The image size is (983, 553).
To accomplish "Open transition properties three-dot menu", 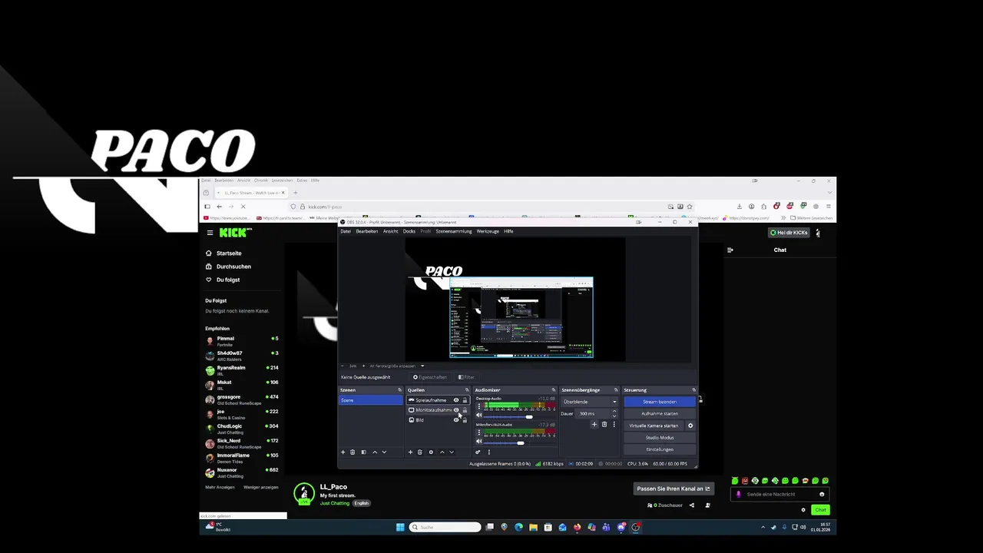I will 614,425.
